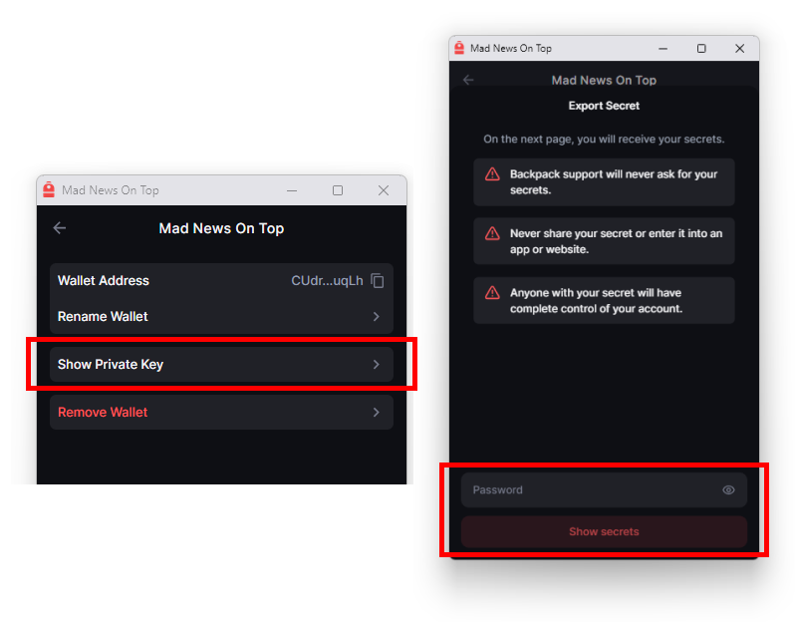
Task: Expand Remove Wallet chevron
Action: 377,412
